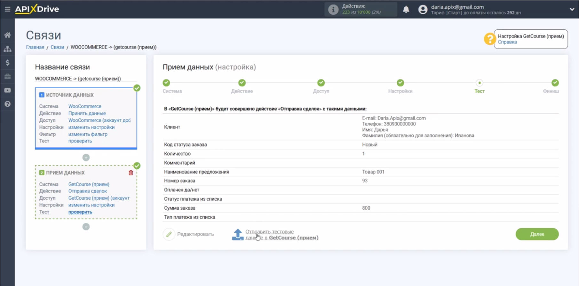This screenshot has width=579, height=286.
Task: Open GetCourse (прием) system link
Action: click(89, 184)
